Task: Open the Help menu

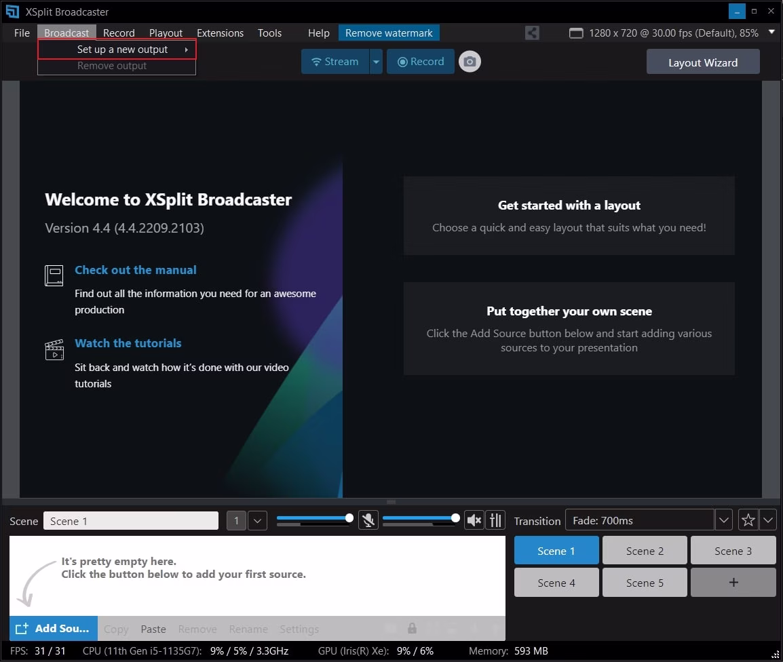Action: pos(319,33)
